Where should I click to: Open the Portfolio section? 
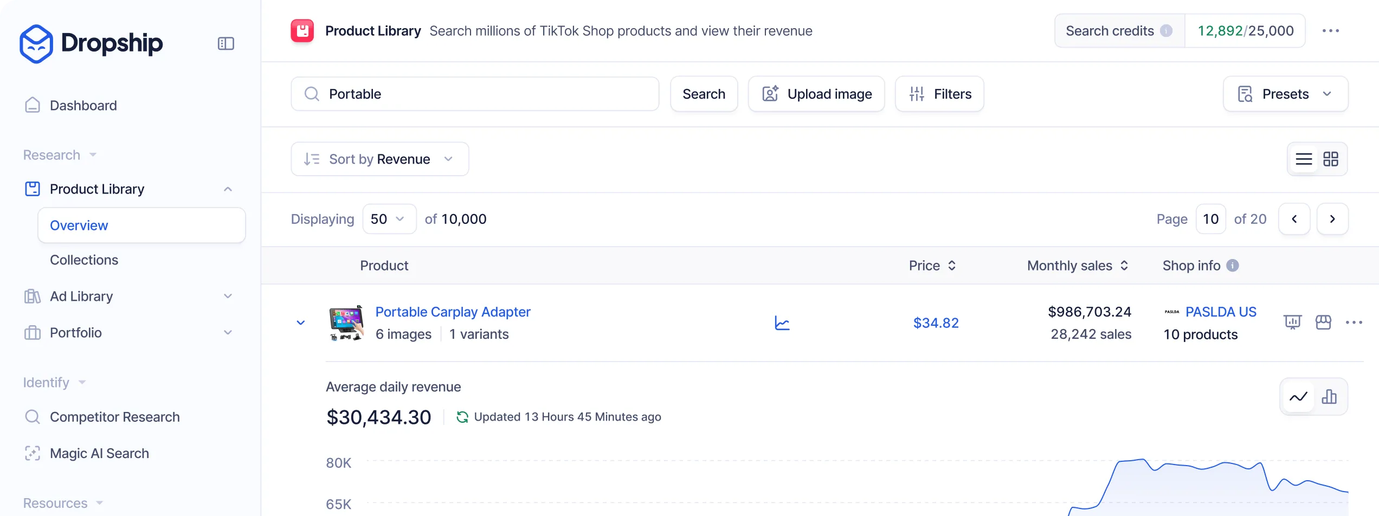click(x=75, y=332)
